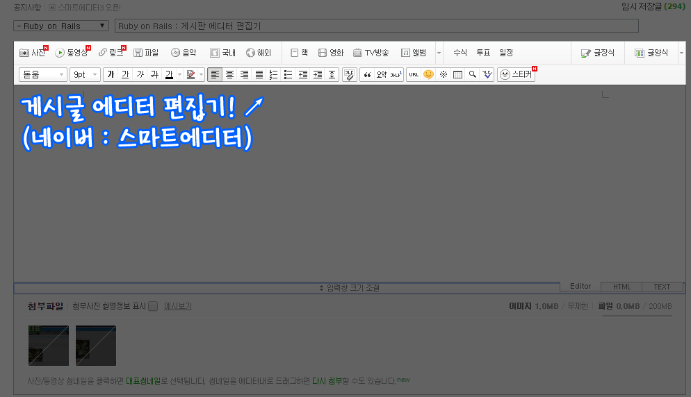Screen dimensions: 691x397
Task: Open the 국내 map insert tool
Action: coord(223,52)
